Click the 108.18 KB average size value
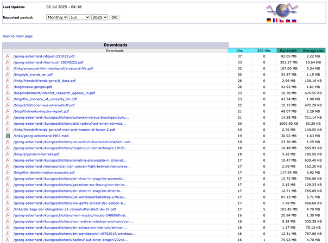 (x=313, y=81)
